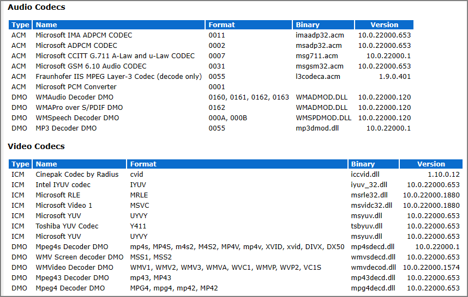
Task: Select the Fraunhofer IIS MPEG Layer-3 Codec row
Action: pos(118,77)
